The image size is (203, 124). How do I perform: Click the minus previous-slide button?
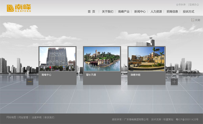pyautogui.click(x=30, y=82)
